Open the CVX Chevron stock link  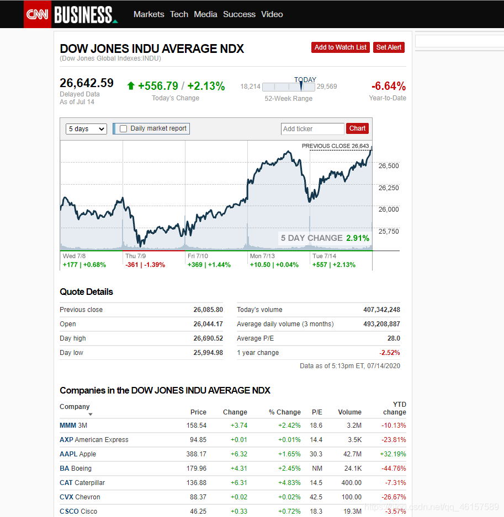point(79,497)
